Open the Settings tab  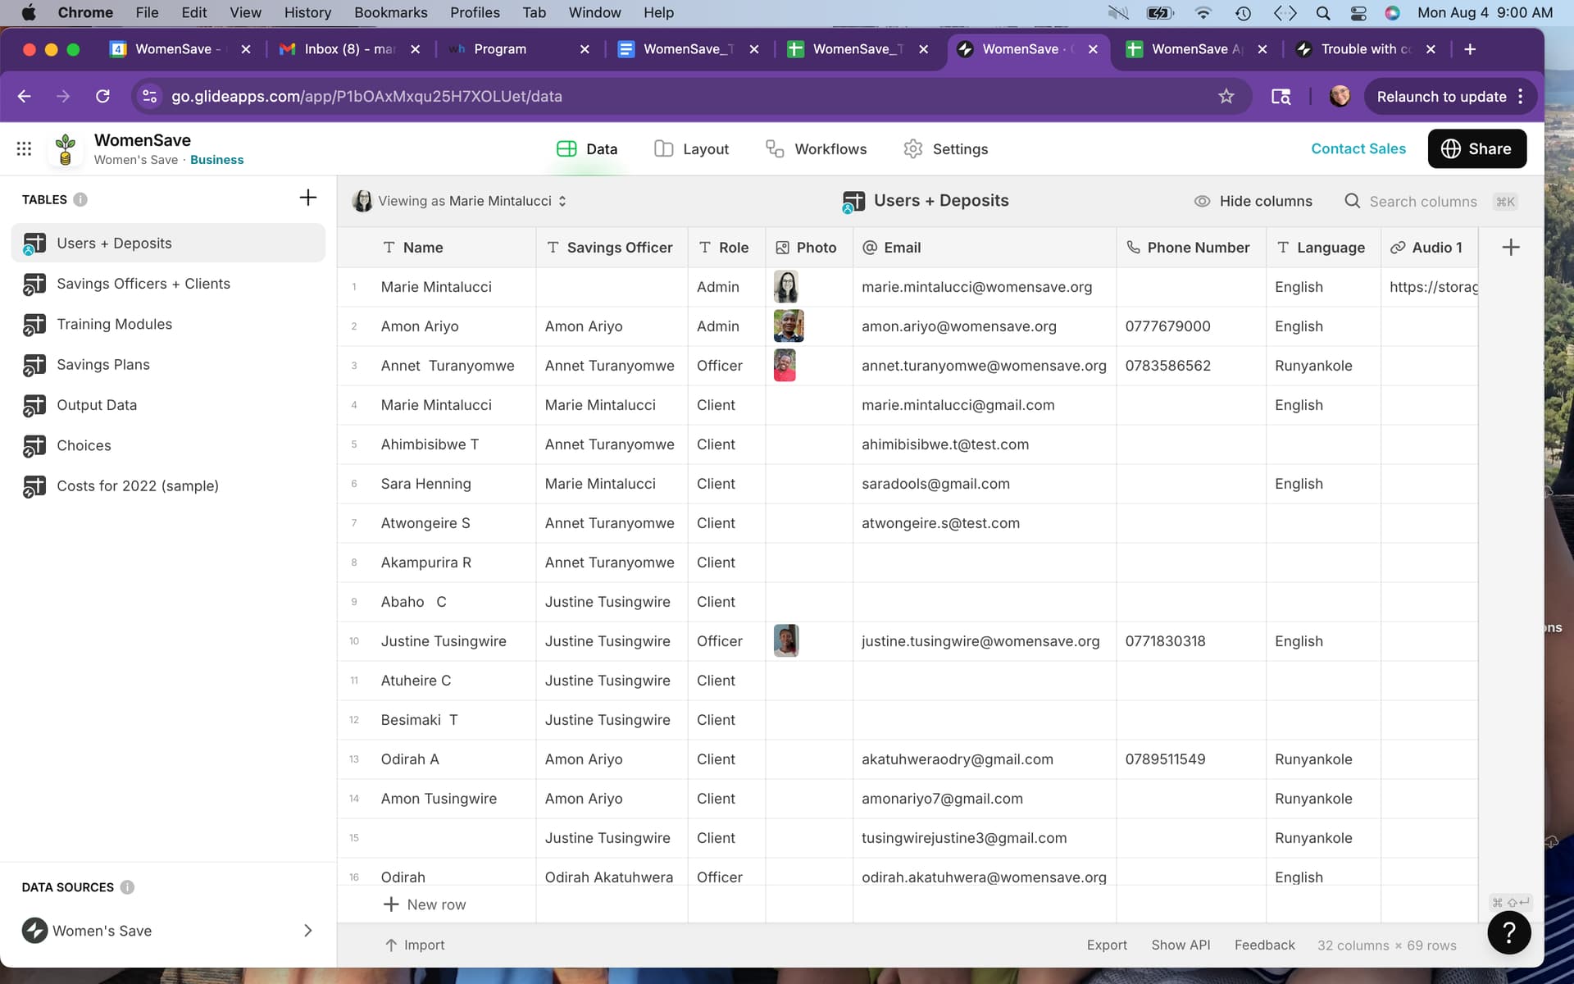(946, 149)
